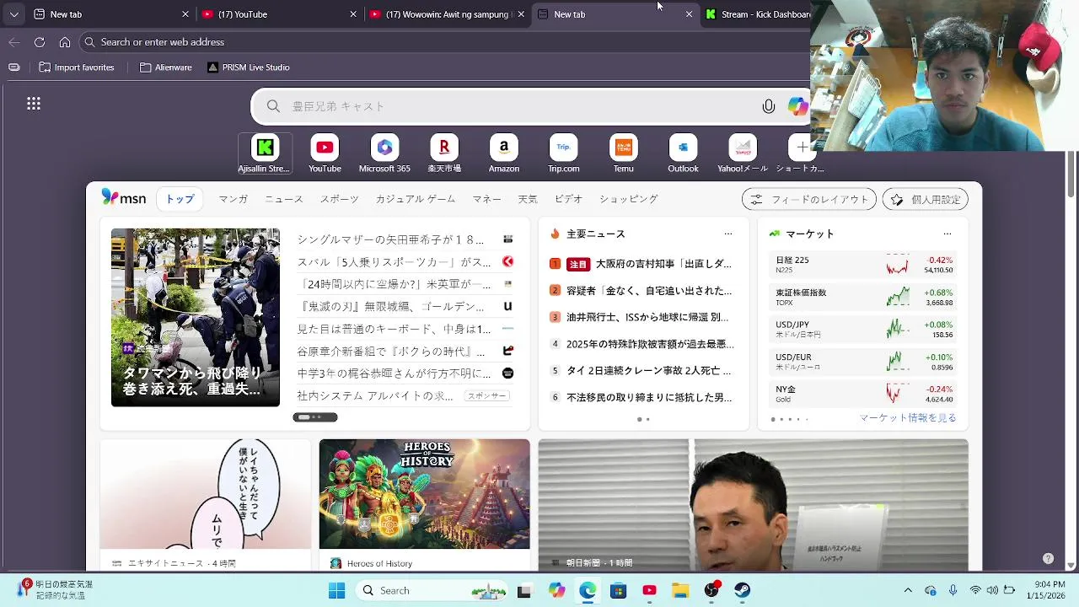Screen dimensions: 1079x607
Task: Click the msn logo
Action: pyautogui.click(x=124, y=198)
